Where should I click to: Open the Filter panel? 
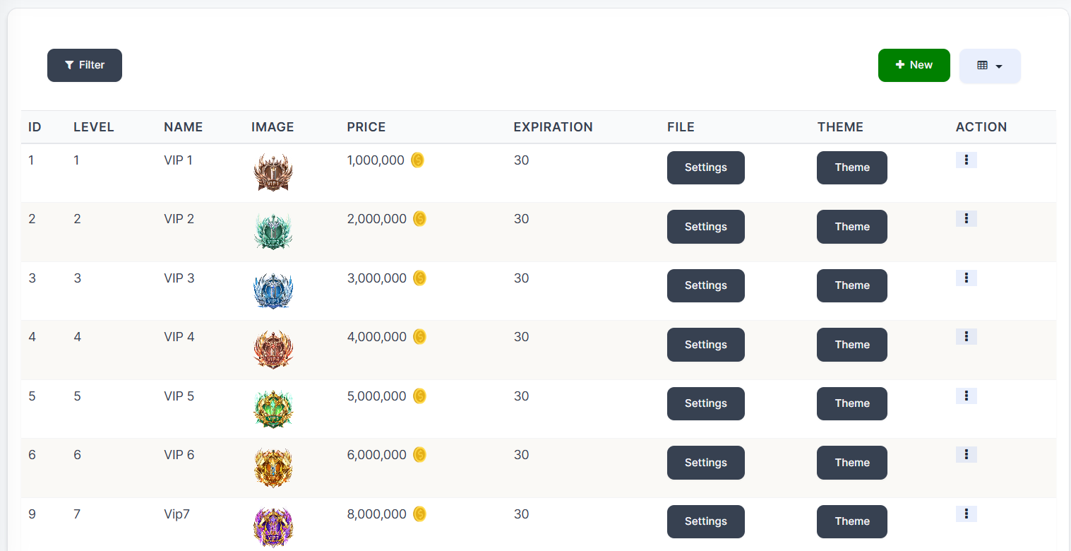tap(85, 65)
